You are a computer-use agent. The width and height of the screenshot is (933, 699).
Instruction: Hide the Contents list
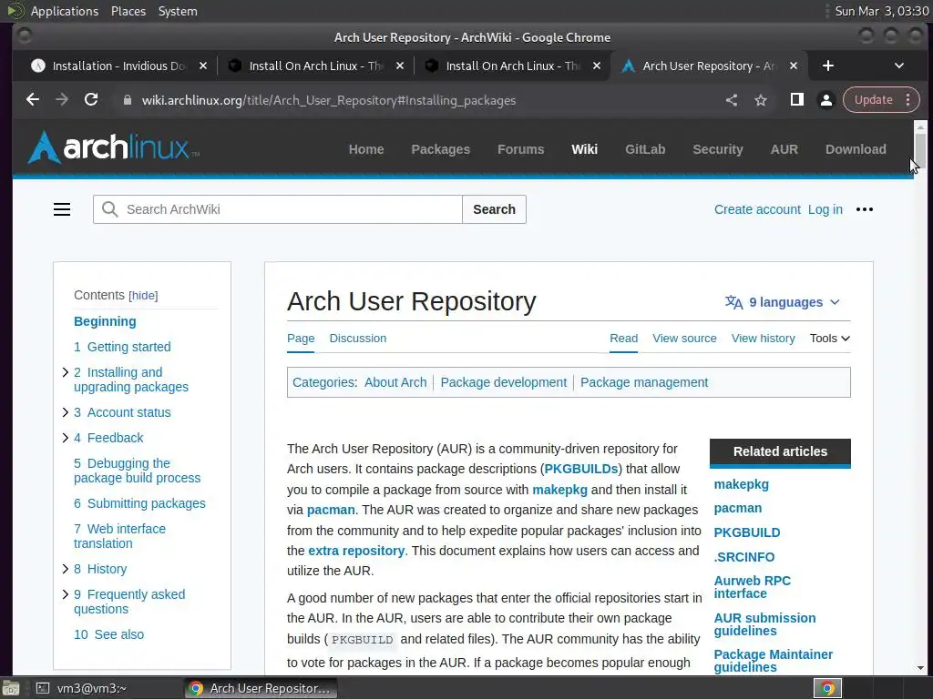click(x=143, y=296)
